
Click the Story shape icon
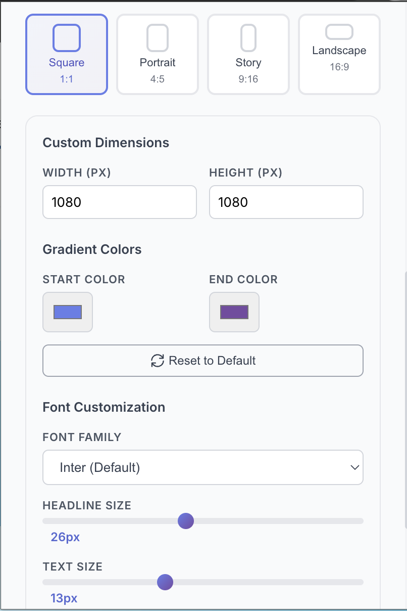[248, 38]
